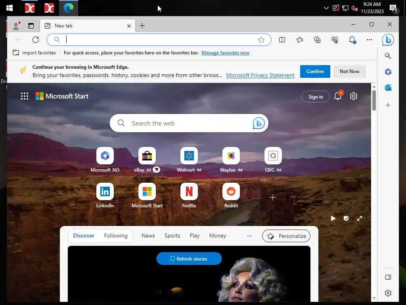Open page settings gear on Microsoft Start

(x=353, y=96)
